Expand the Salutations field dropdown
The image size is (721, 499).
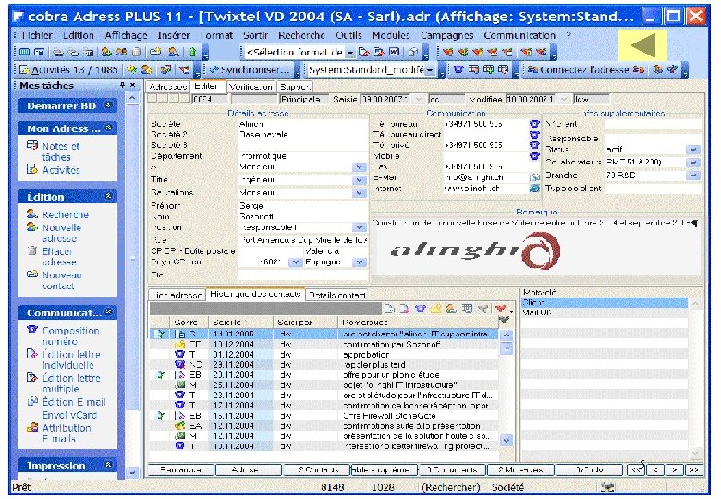(360, 193)
